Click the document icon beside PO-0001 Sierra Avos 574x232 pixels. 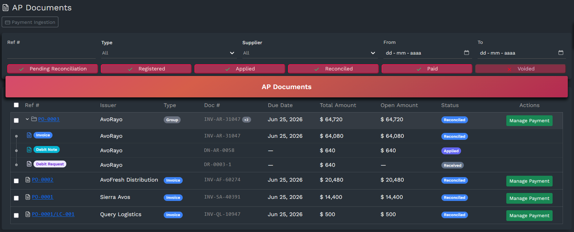click(28, 197)
